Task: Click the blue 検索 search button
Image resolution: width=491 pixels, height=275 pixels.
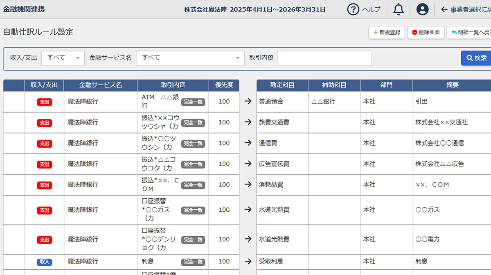Action: point(476,58)
